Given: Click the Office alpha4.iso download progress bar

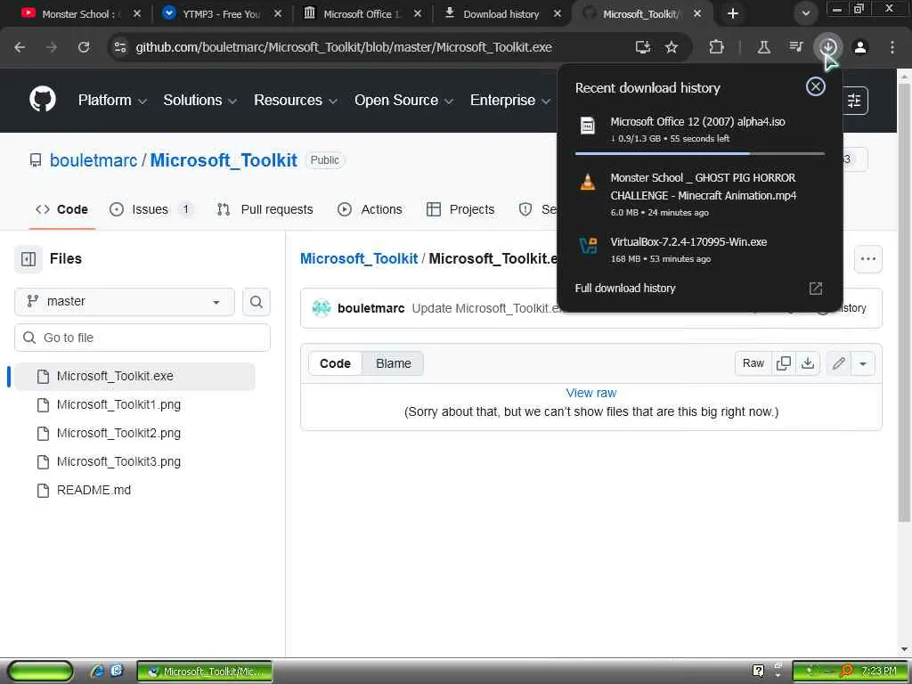Looking at the screenshot, I should [700, 153].
